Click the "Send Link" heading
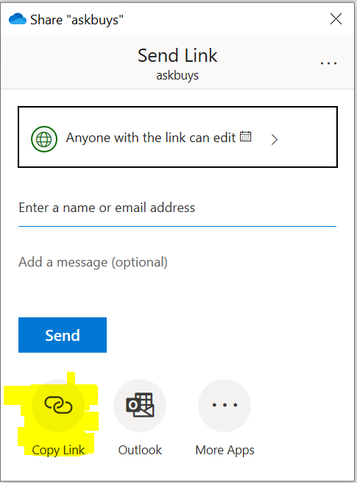357x483 pixels. pyautogui.click(x=177, y=56)
